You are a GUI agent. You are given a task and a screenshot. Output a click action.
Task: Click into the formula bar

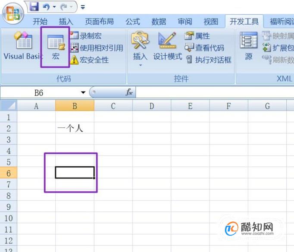[x=215, y=92]
